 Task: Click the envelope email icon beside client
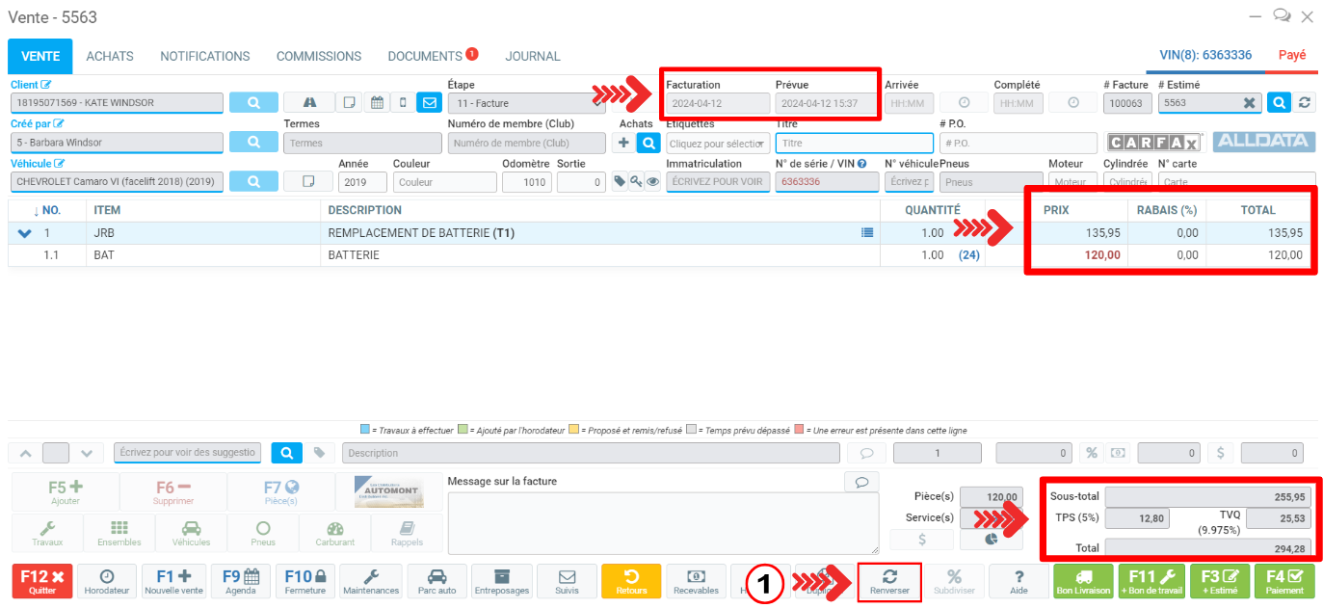(428, 102)
